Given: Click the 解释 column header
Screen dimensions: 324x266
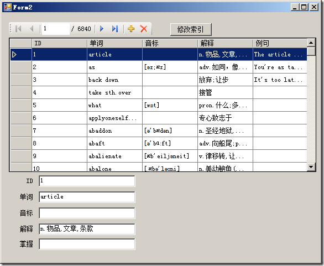Looking at the screenshot, I should (225, 43).
